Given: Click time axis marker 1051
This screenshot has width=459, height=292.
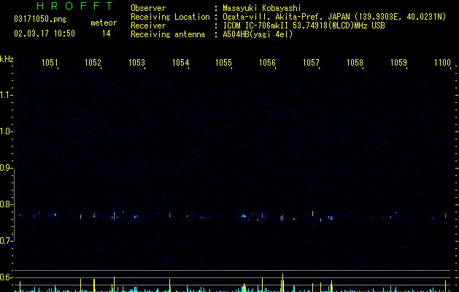Looking at the screenshot, I should (x=50, y=63).
